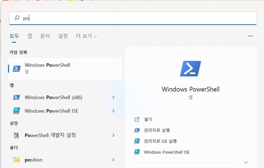Click the 관리자로 ISE 실행 icon

(x=137, y=141)
